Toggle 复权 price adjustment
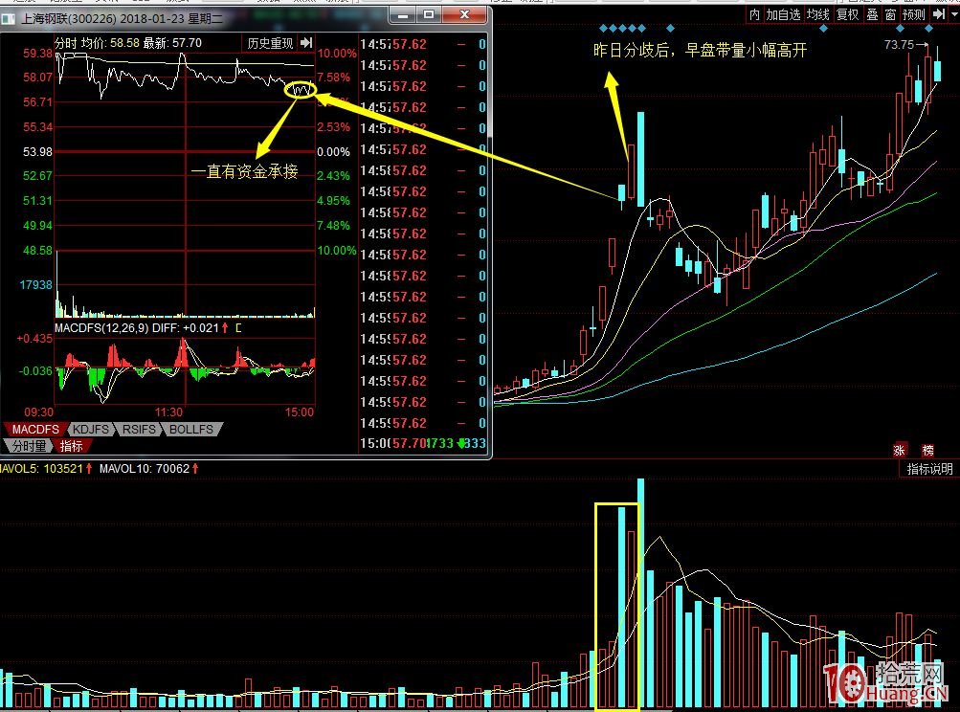The image size is (960, 712). (x=847, y=14)
